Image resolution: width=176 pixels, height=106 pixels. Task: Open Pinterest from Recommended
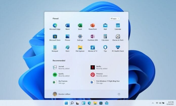[99, 75]
